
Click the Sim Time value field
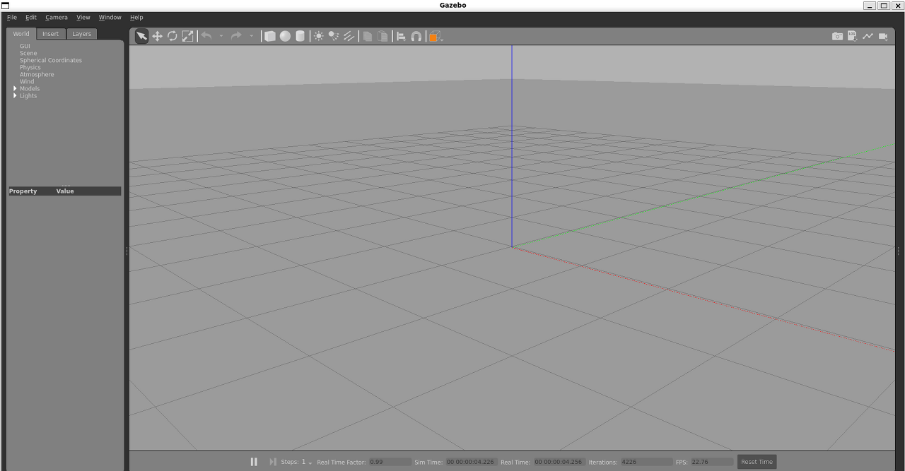[x=471, y=462]
